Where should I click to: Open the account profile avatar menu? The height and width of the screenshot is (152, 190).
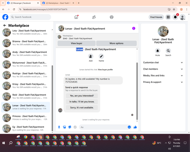click(182, 17)
